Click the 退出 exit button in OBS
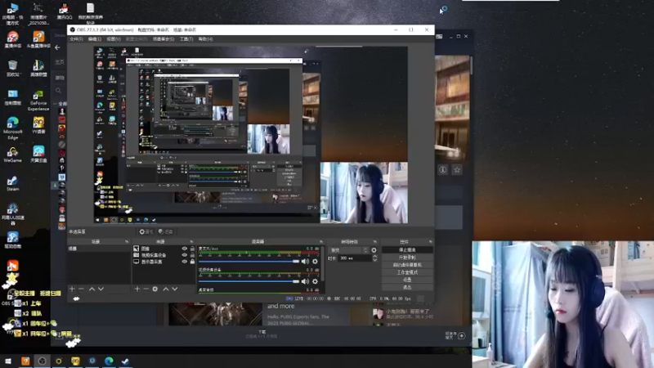 407,287
